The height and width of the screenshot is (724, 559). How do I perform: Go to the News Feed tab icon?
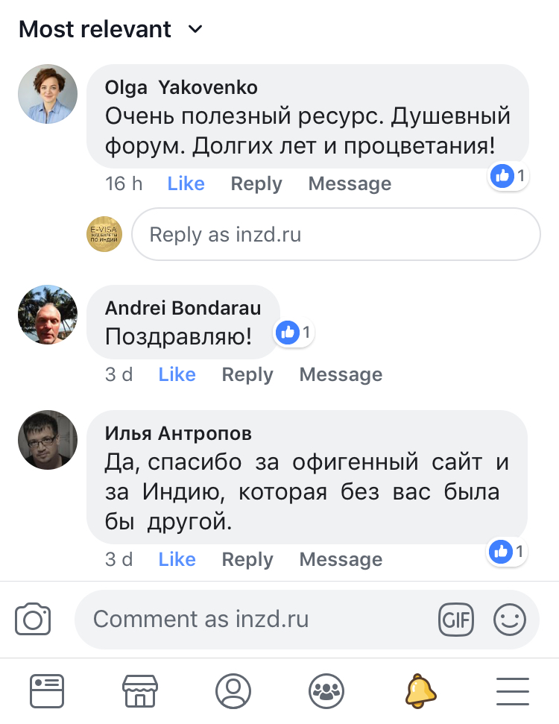click(47, 691)
